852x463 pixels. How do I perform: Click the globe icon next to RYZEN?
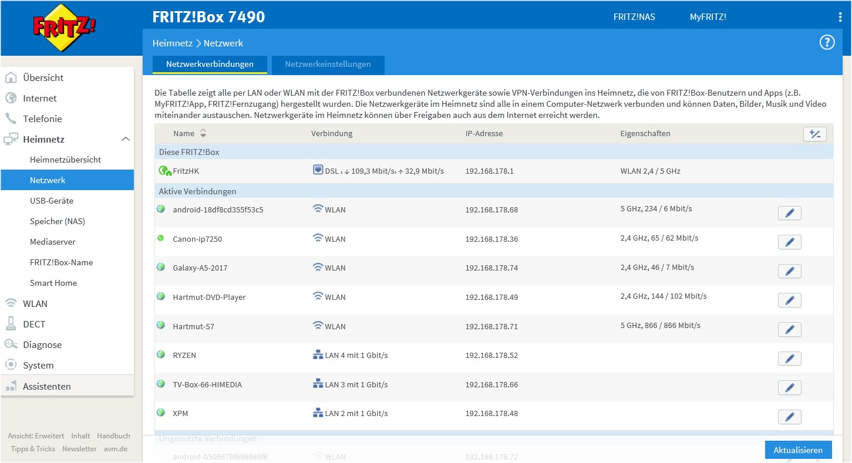[x=160, y=354]
